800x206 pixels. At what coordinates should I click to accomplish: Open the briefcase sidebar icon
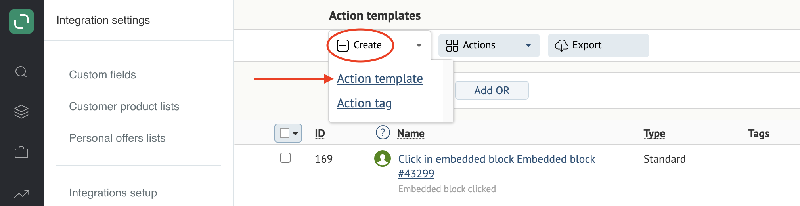click(x=21, y=152)
